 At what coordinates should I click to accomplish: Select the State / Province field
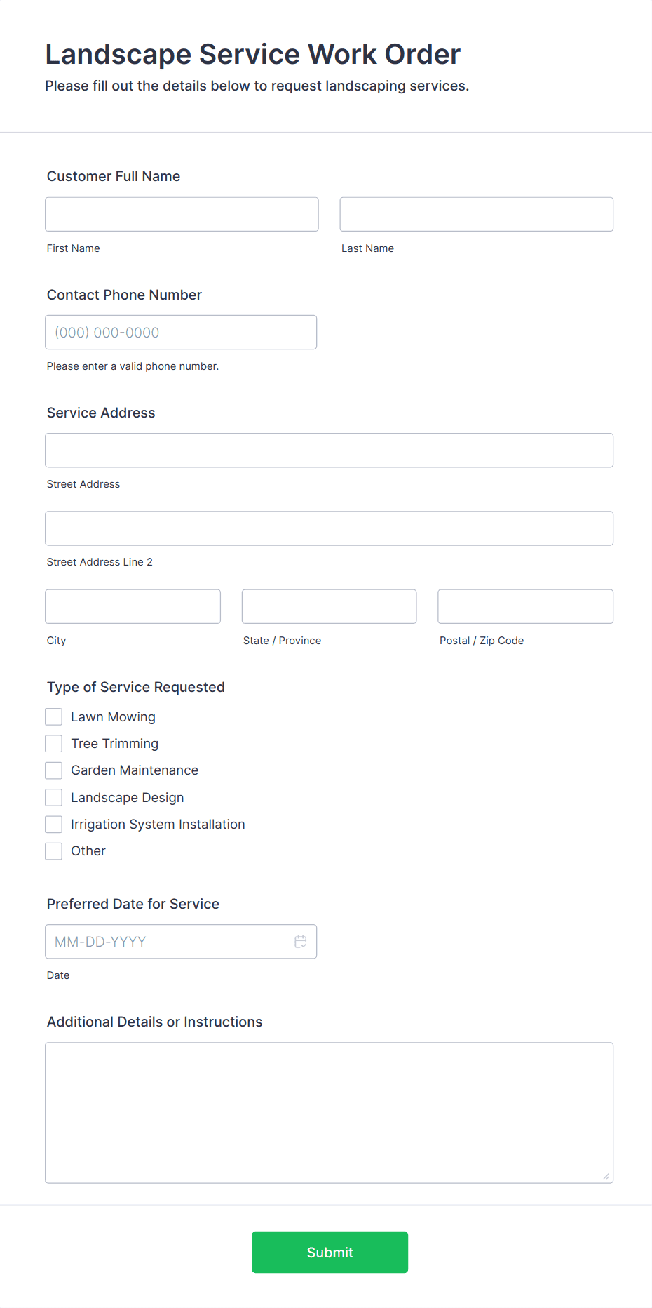329,606
